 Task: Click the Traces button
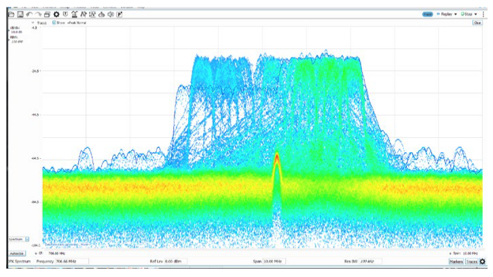tap(471, 261)
